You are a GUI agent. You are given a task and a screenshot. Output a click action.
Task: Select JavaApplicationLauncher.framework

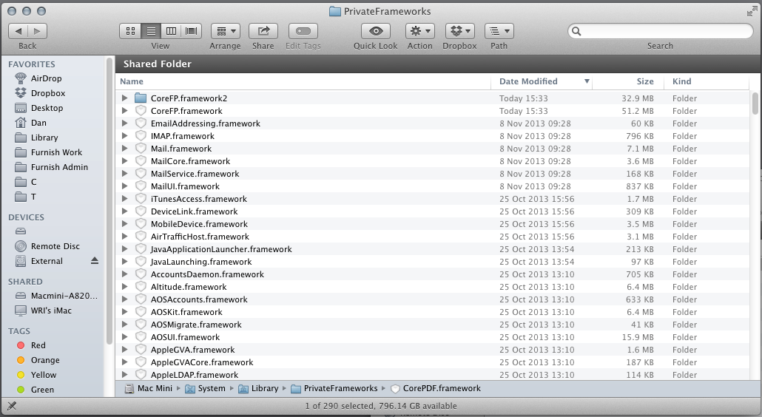coord(433,249)
